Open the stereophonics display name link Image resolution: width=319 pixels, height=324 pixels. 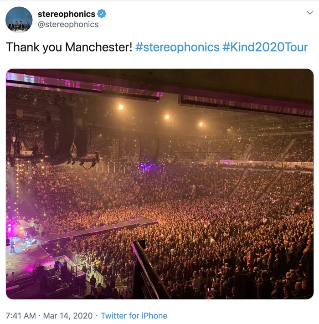tap(67, 14)
